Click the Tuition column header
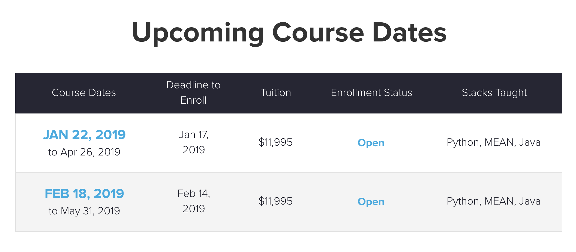Viewport: 576px width, 252px height. (x=276, y=93)
